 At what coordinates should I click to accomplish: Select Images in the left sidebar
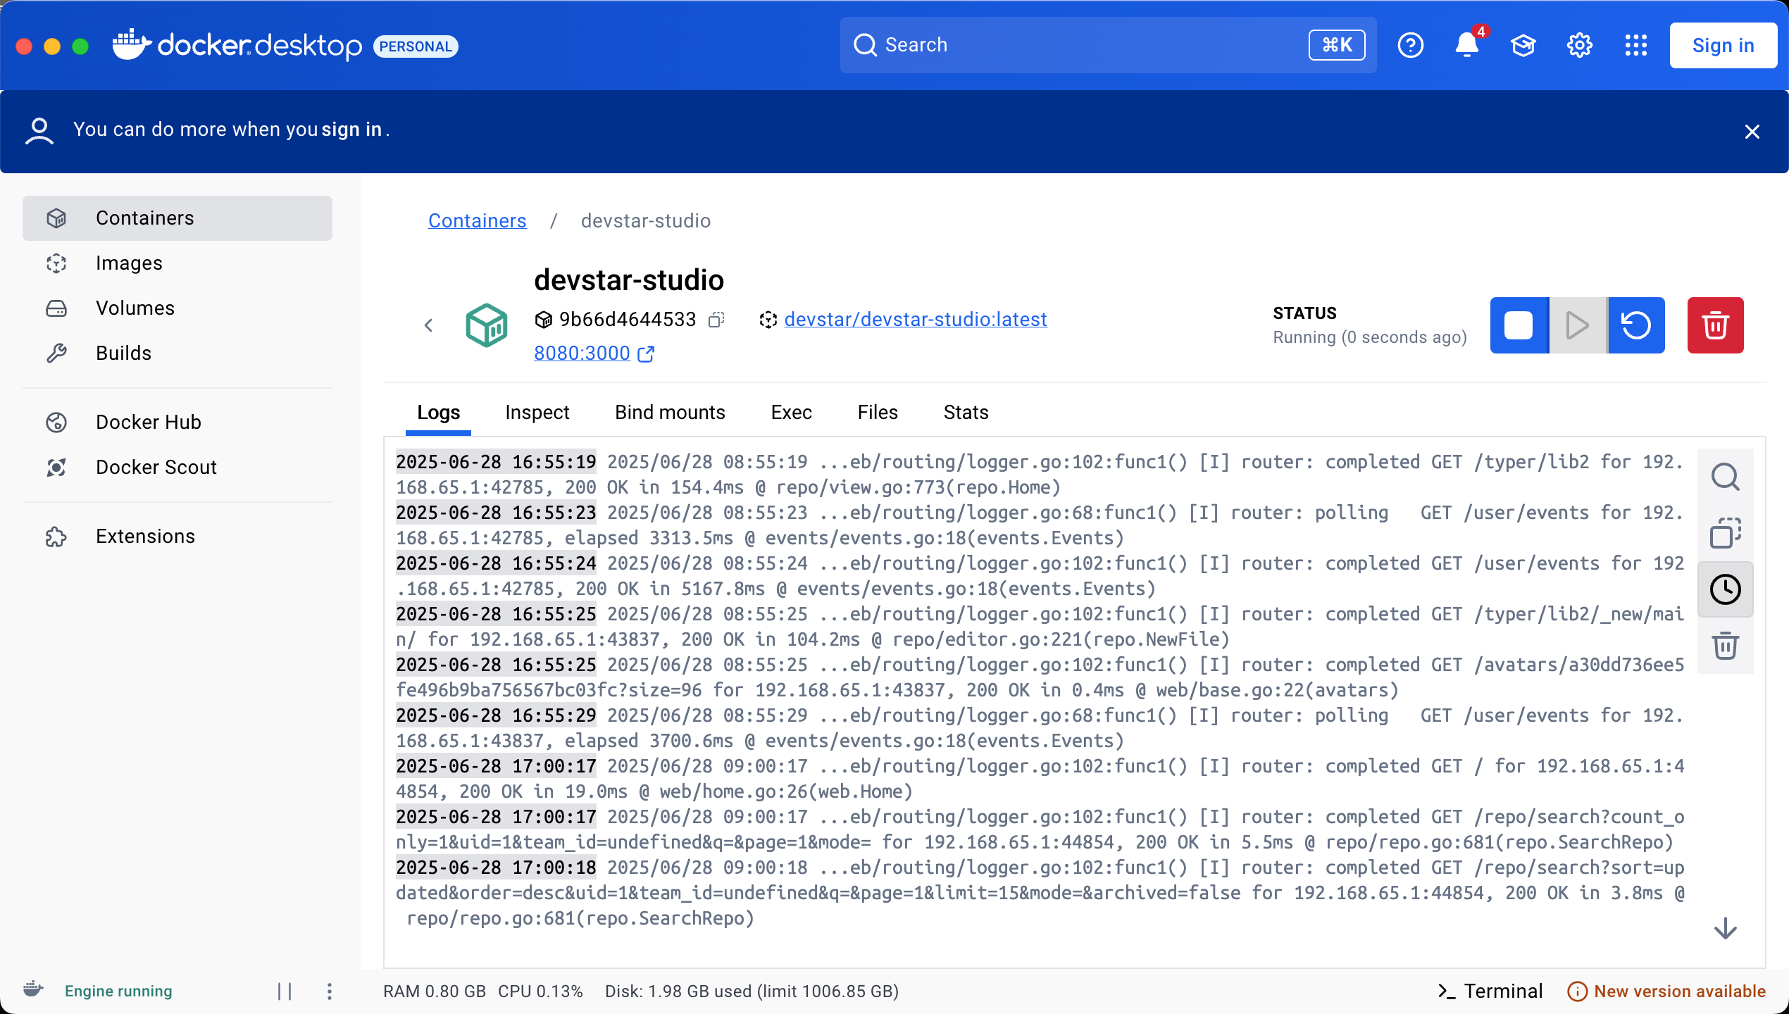[129, 263]
